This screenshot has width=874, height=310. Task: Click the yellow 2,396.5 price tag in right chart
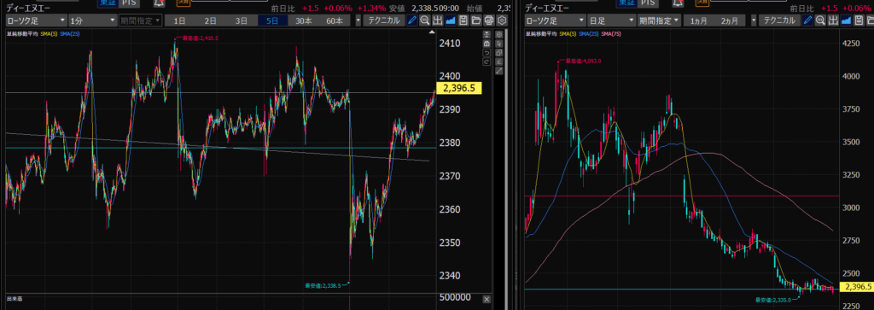858,288
